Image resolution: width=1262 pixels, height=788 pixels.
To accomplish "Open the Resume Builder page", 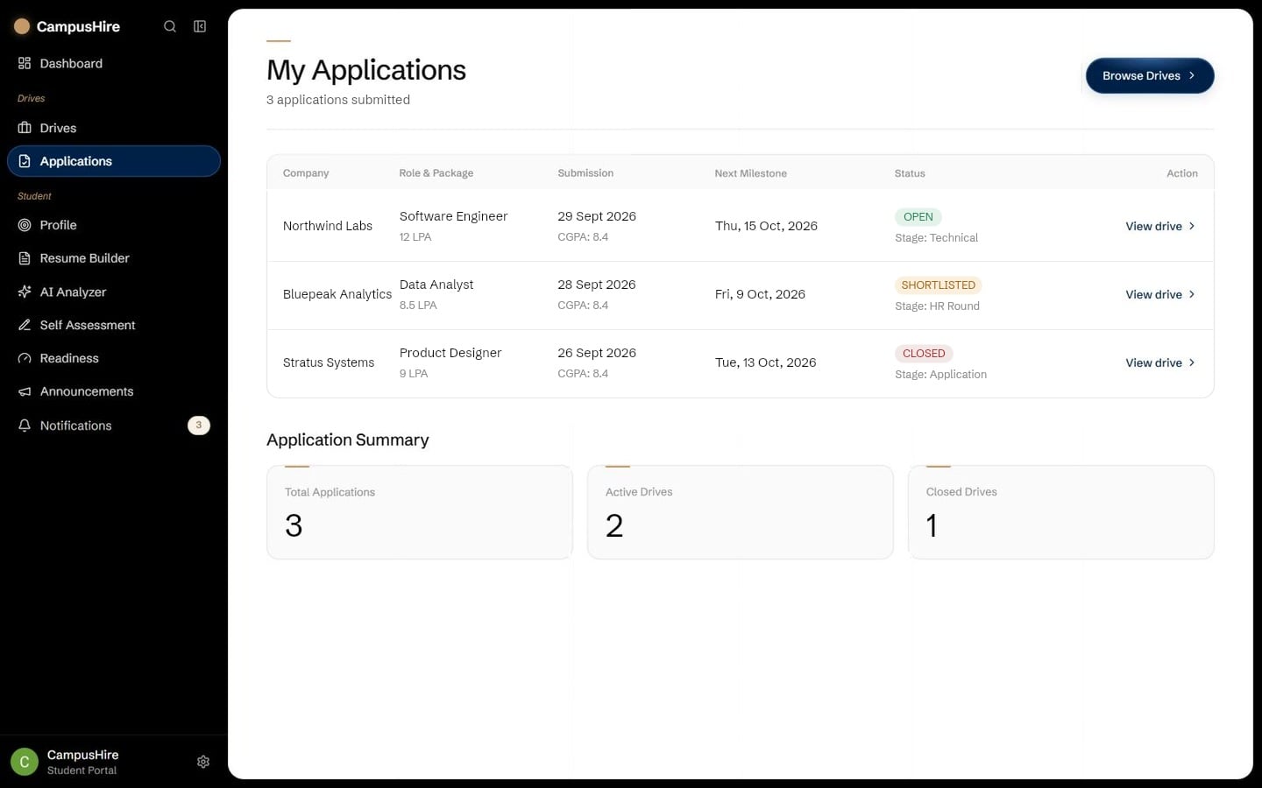I will [114, 258].
